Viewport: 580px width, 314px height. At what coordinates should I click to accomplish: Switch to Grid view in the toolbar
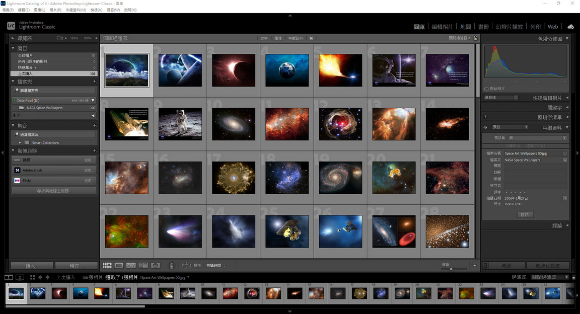[x=107, y=265]
